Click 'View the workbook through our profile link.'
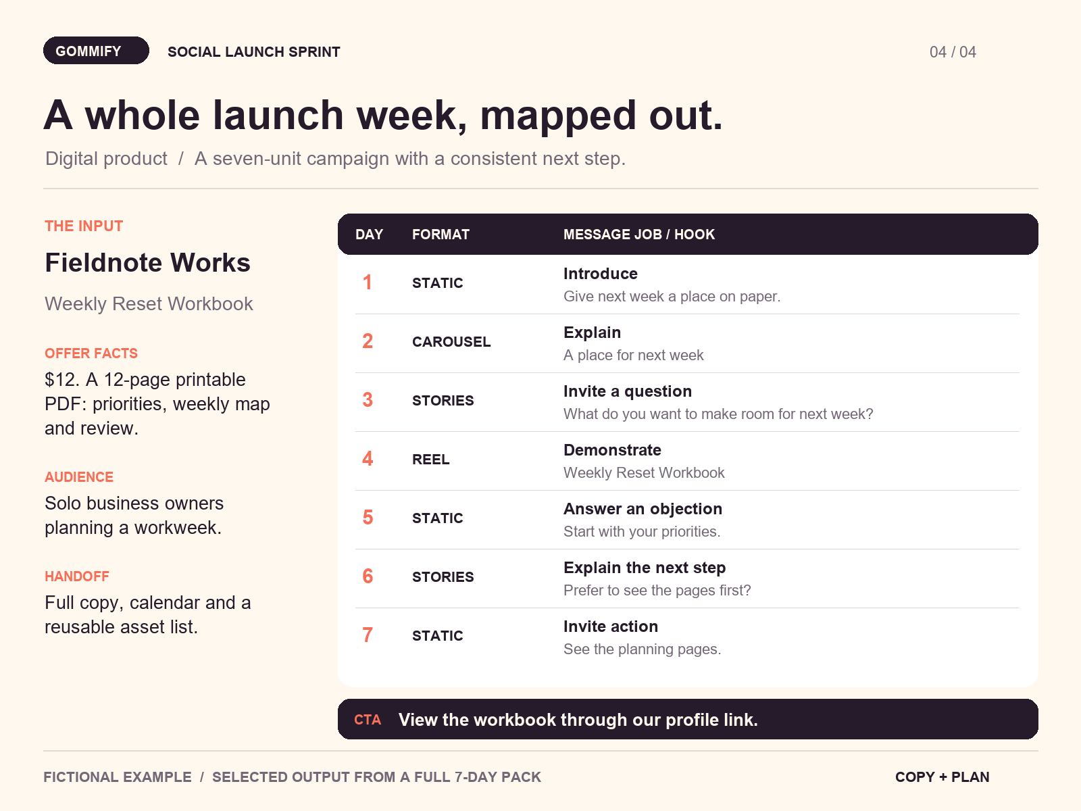1081x811 pixels. pyautogui.click(x=578, y=720)
